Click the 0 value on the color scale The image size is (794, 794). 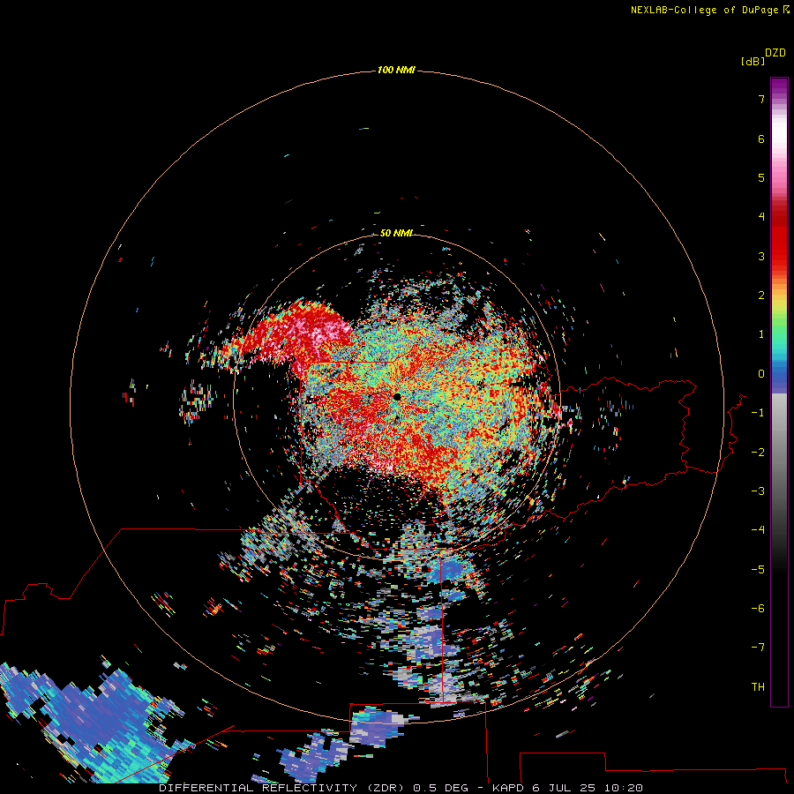click(761, 374)
